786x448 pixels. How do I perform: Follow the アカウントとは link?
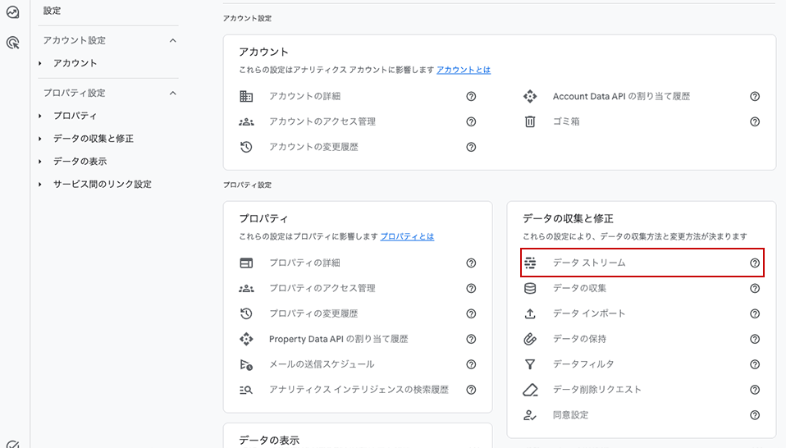(x=464, y=71)
